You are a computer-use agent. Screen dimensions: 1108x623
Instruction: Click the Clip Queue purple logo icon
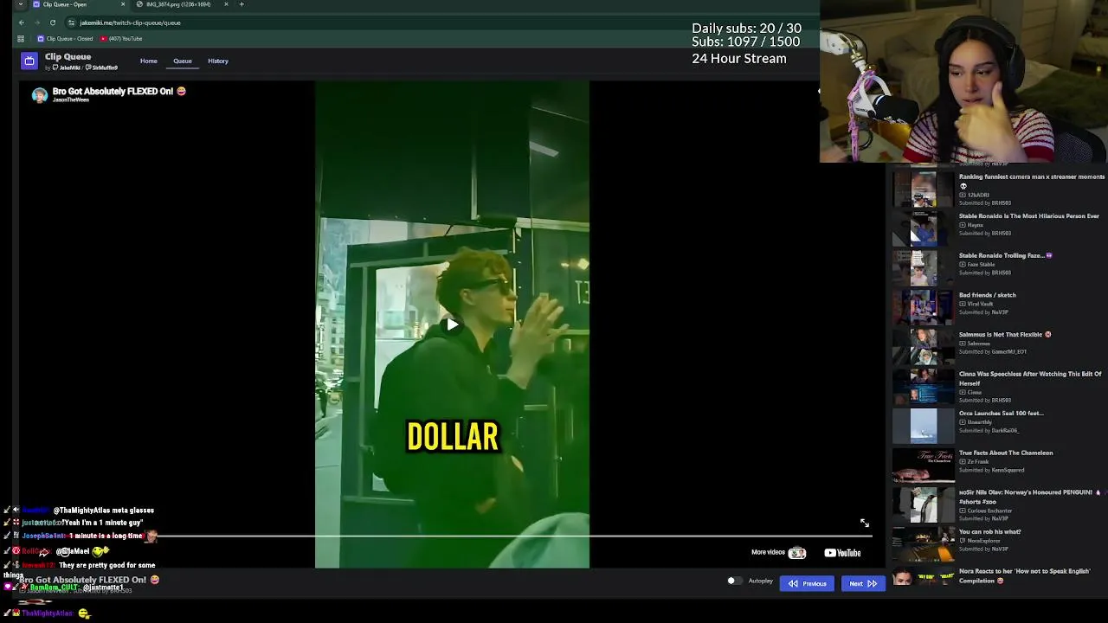pyautogui.click(x=29, y=61)
